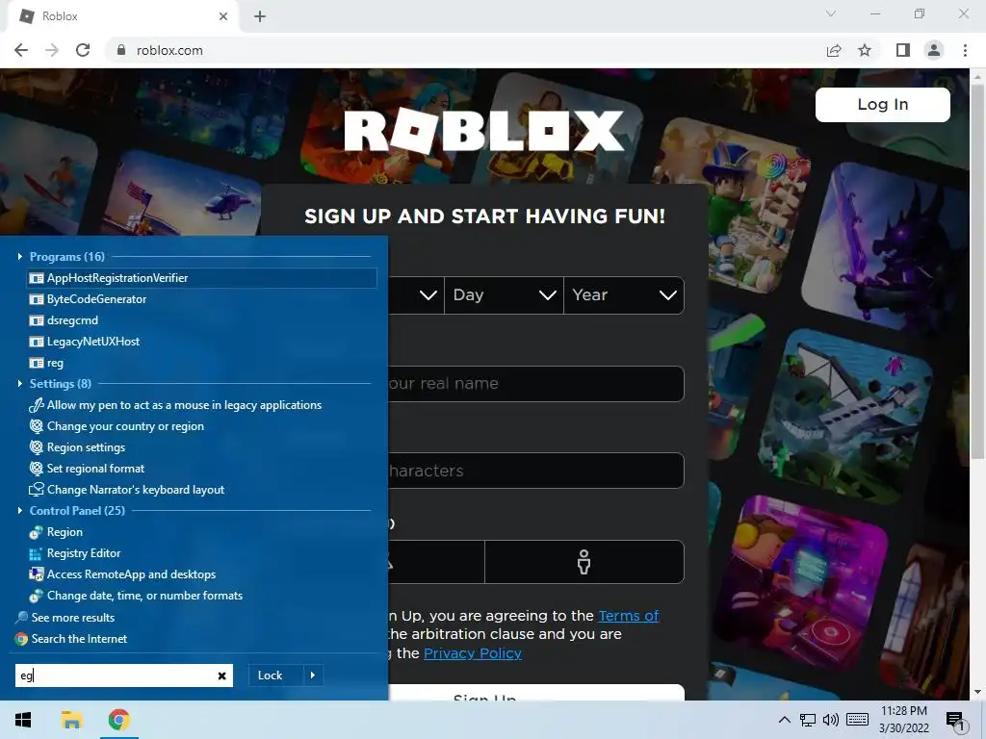Click the network tray icon
Image resolution: width=986 pixels, height=739 pixels.
coord(808,720)
